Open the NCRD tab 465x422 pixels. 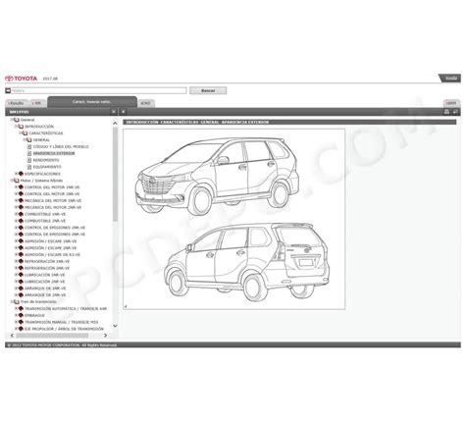[x=145, y=103]
